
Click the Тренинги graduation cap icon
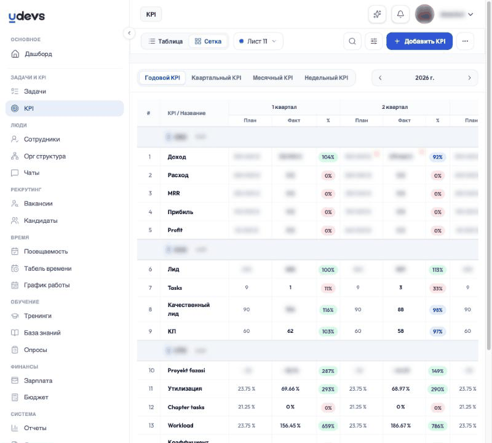point(15,316)
